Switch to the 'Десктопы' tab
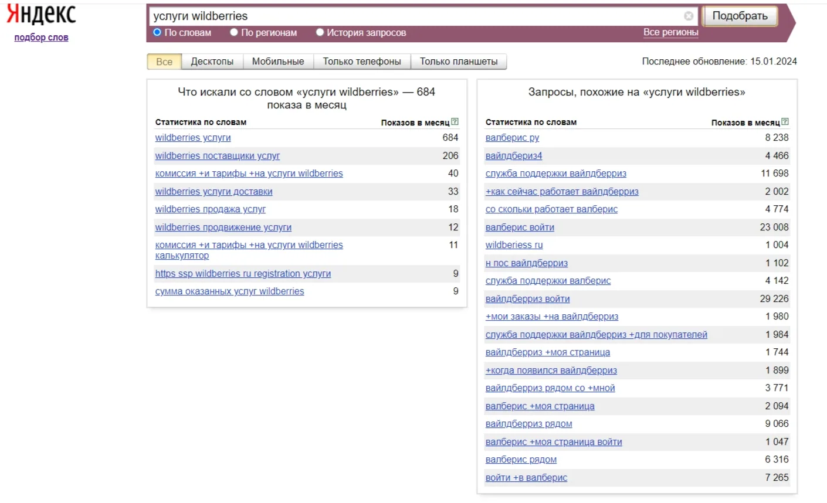 click(x=212, y=62)
